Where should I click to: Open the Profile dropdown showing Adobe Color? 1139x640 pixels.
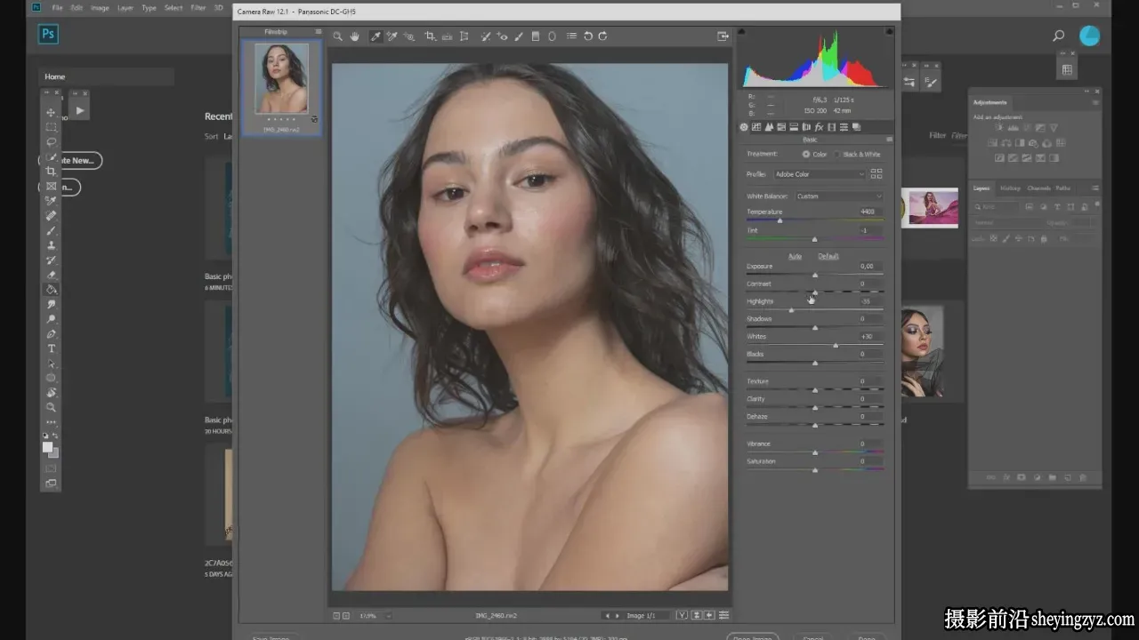tap(820, 174)
